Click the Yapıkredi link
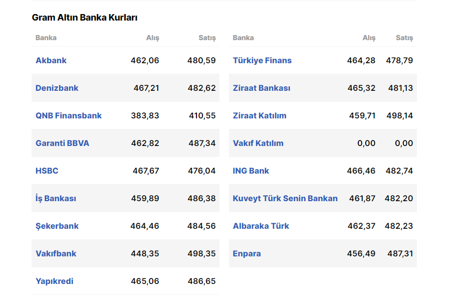 click(x=55, y=281)
